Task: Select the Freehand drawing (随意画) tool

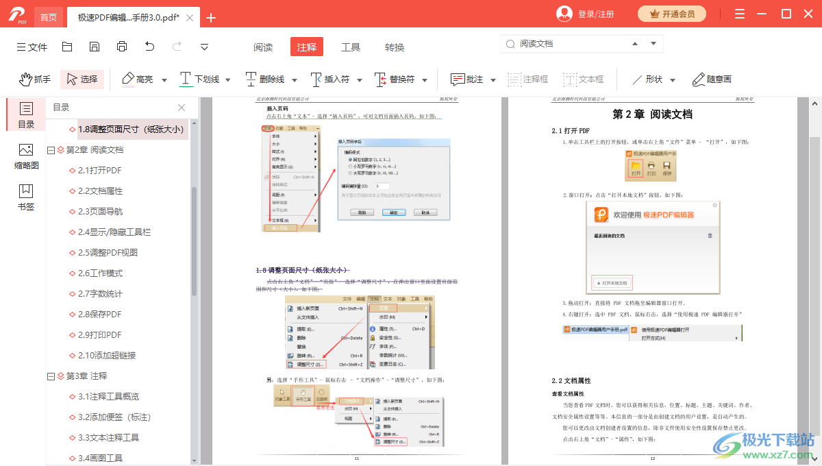Action: pyautogui.click(x=711, y=79)
